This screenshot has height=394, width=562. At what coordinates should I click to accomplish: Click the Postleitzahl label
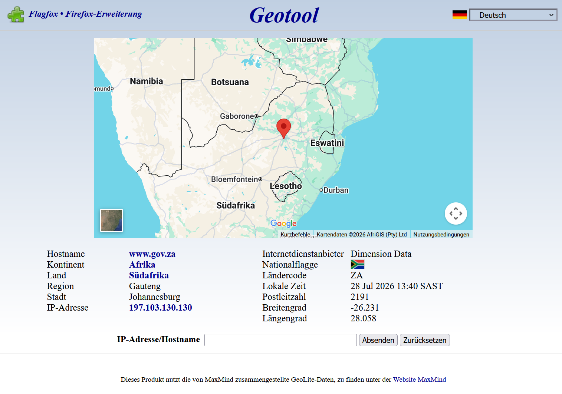pyautogui.click(x=284, y=297)
